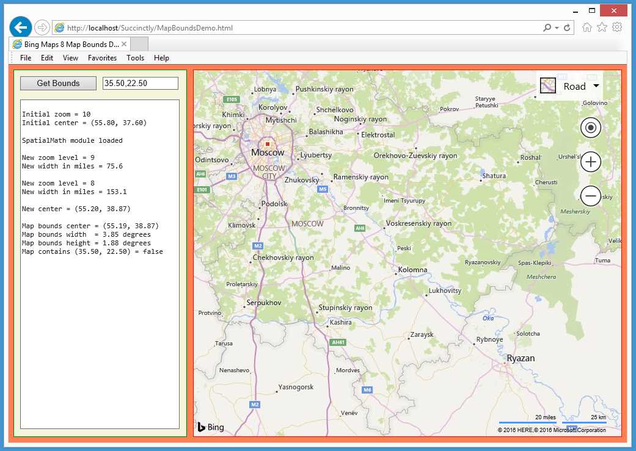Viewport: 636px width, 451px height.
Task: Open the Tools menu
Action: point(135,58)
